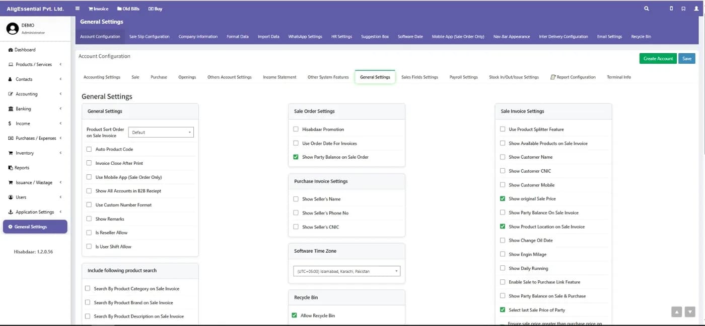The image size is (705, 326).
Task: Open the user profile icon in top bar
Action: 696,9
